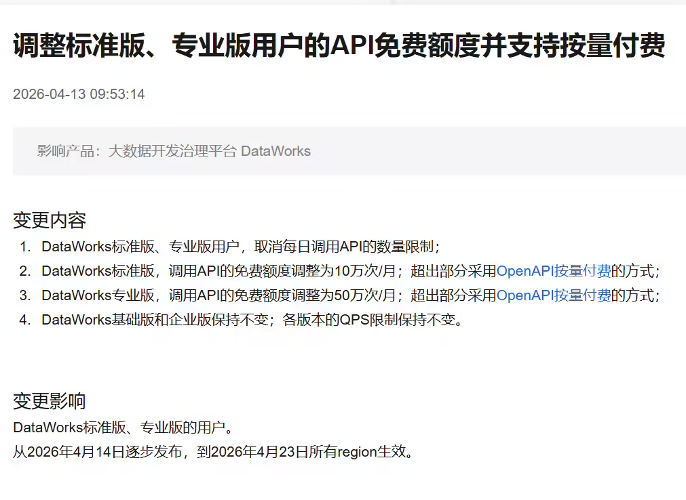Open the OpenAPI按量付费 link for 标准版
This screenshot has width=686, height=500.
[x=554, y=270]
